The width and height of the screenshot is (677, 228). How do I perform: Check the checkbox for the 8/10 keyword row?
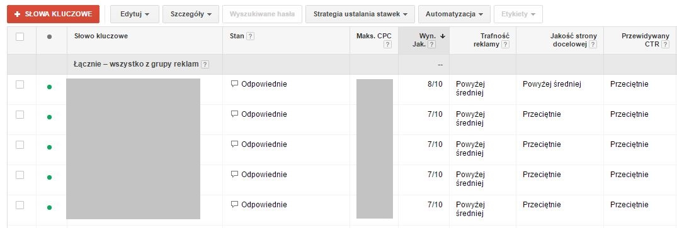pyautogui.click(x=20, y=84)
